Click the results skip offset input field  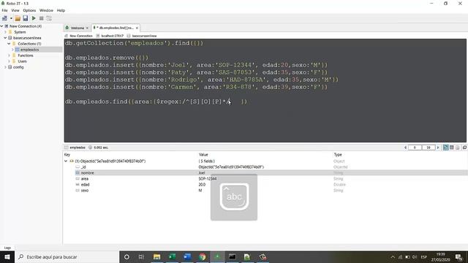[x=415, y=148]
